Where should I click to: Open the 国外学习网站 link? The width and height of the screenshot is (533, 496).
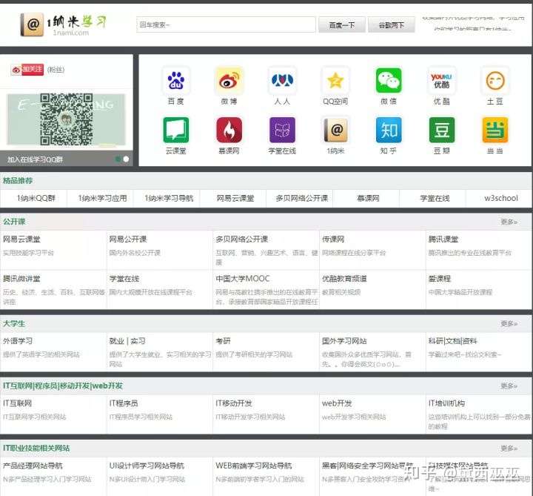(344, 341)
